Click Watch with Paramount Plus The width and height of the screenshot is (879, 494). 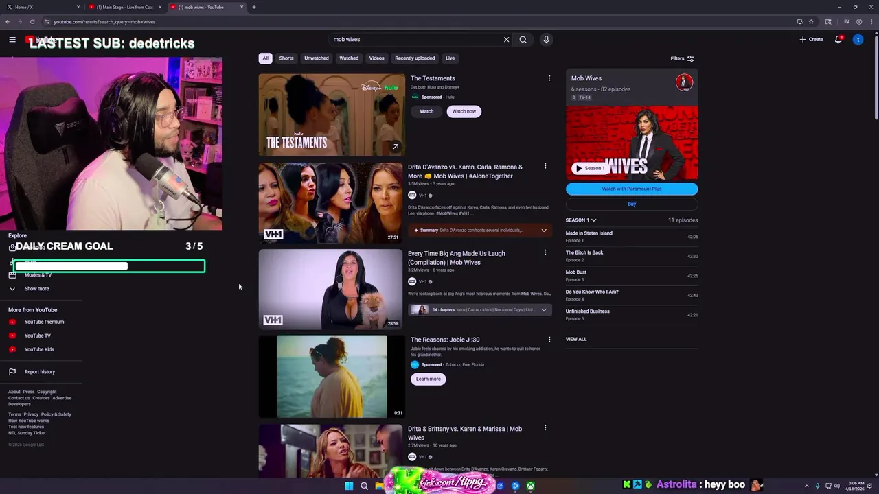(x=632, y=189)
